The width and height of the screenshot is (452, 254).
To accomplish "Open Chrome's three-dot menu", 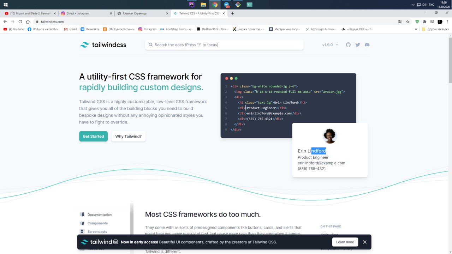I will [x=447, y=22].
